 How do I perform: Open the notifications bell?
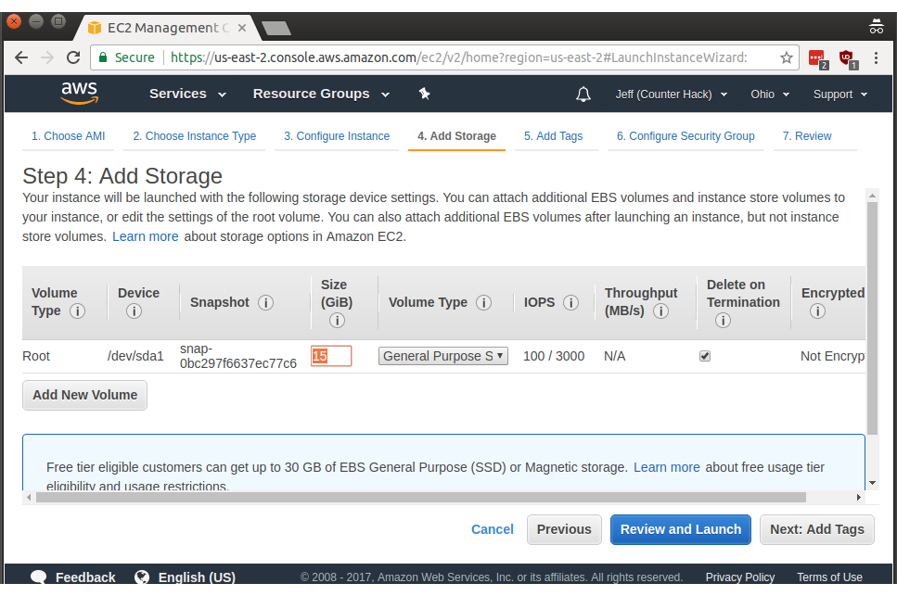pos(583,95)
